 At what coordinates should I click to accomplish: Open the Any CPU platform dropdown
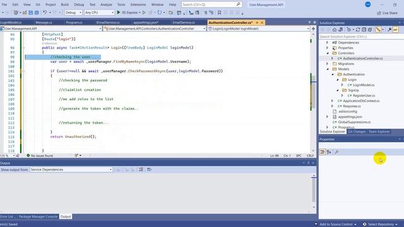pos(99,13)
